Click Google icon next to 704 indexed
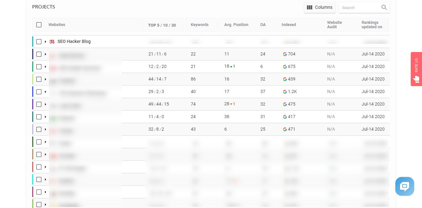 tap(285, 54)
